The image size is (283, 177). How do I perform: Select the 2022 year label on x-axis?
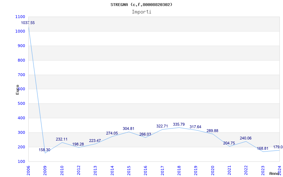[x=246, y=171]
